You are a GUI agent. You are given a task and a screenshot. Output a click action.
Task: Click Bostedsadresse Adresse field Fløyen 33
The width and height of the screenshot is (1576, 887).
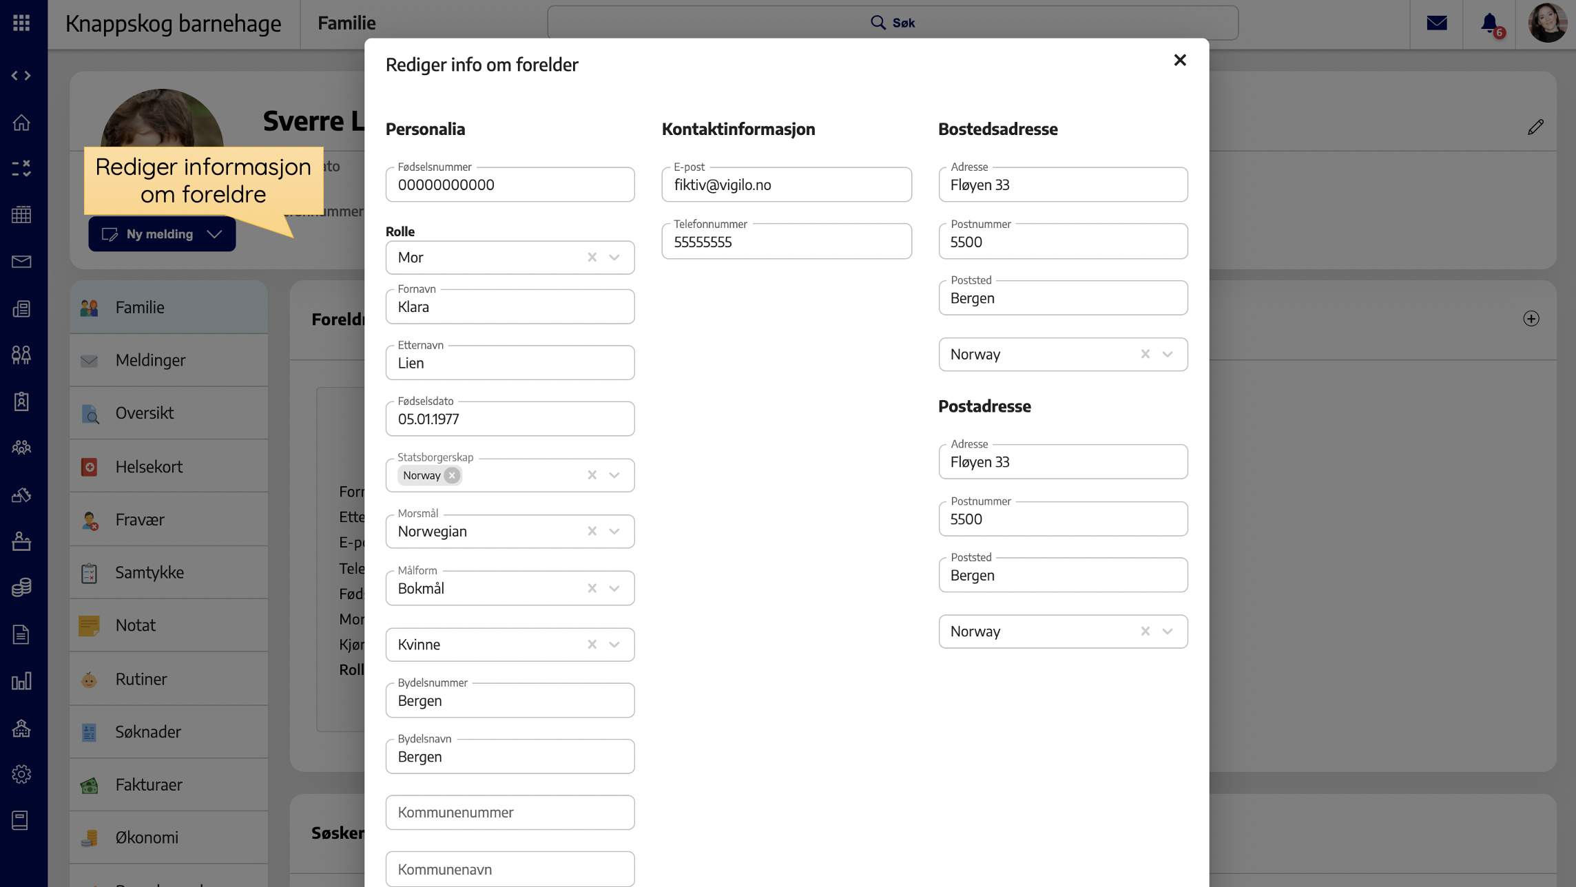pyautogui.click(x=1063, y=185)
